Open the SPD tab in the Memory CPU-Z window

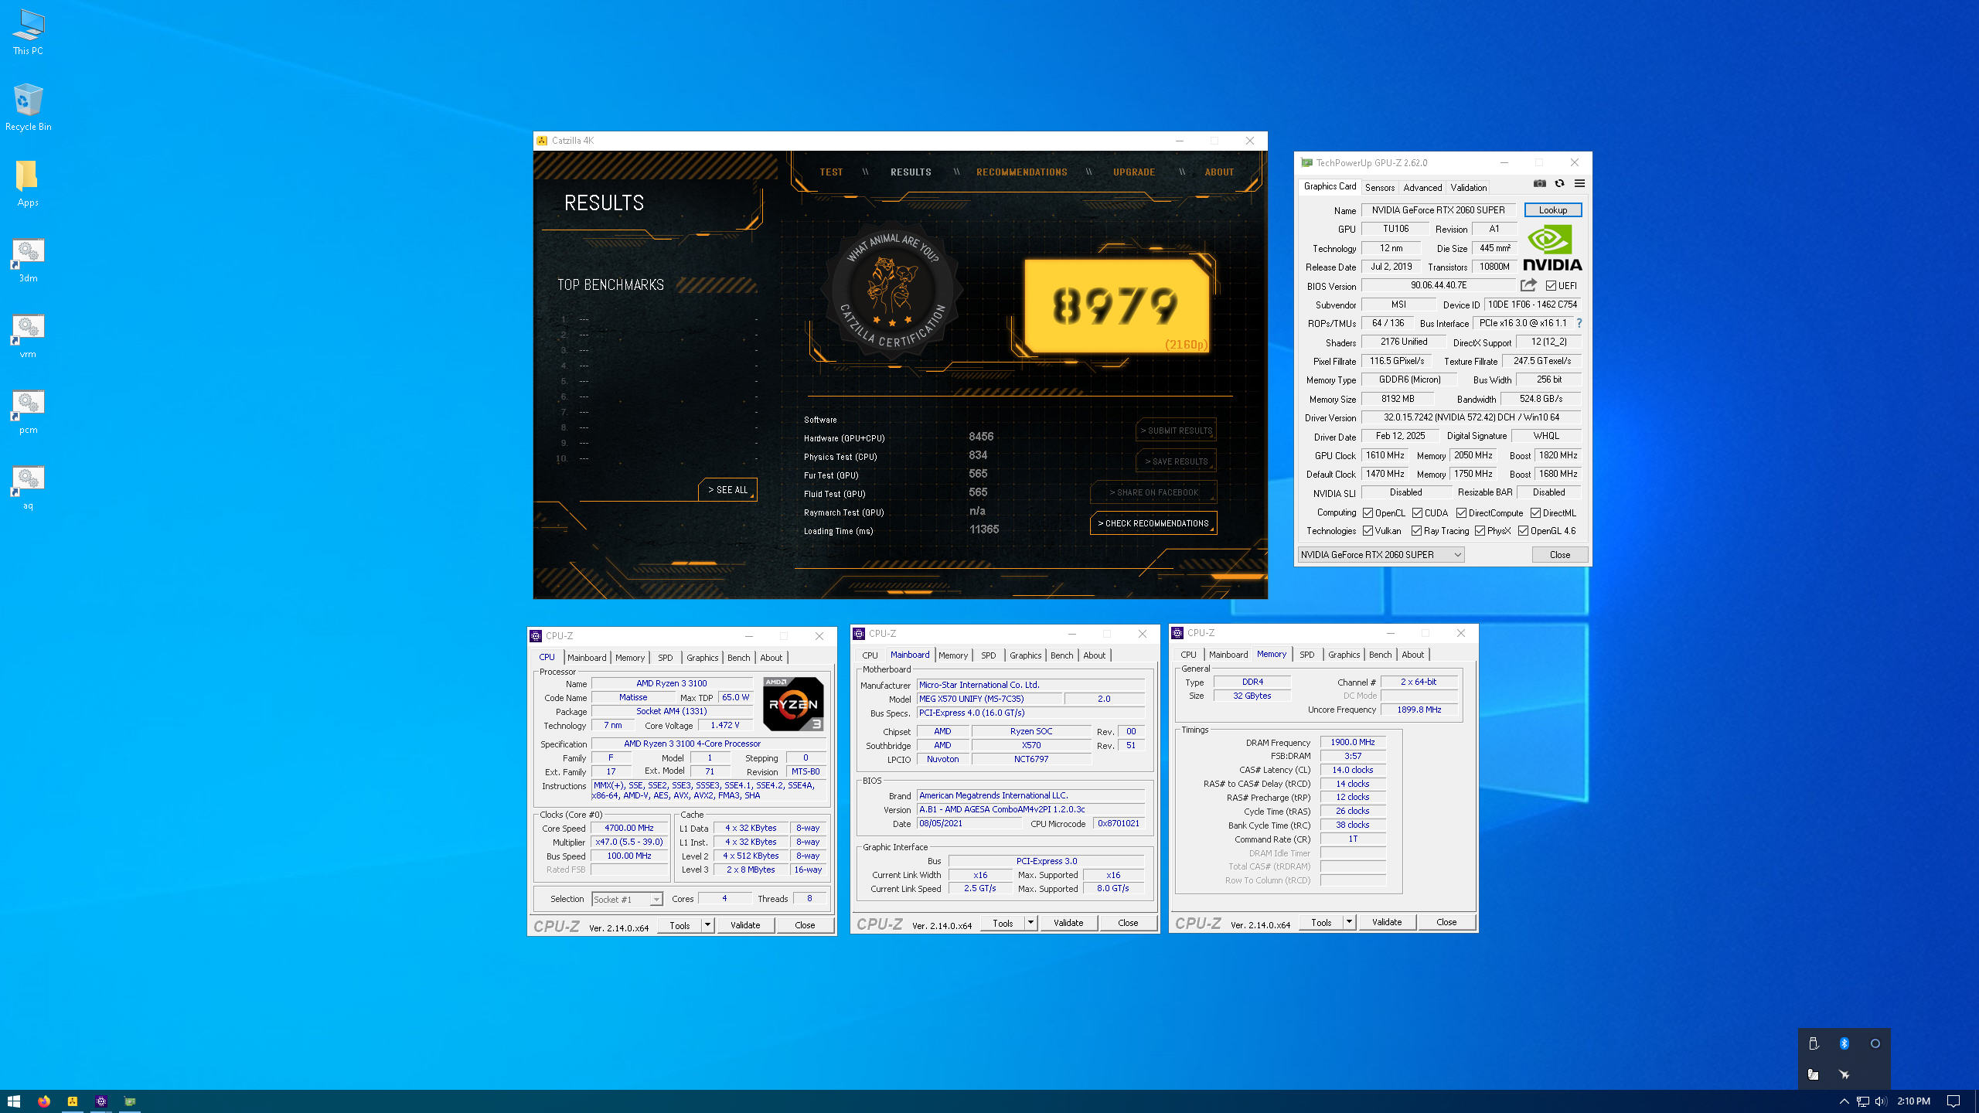click(x=1307, y=655)
